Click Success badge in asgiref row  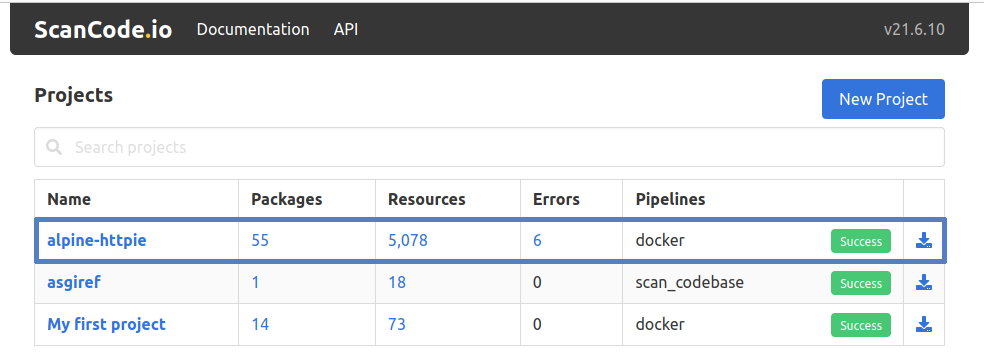[861, 283]
